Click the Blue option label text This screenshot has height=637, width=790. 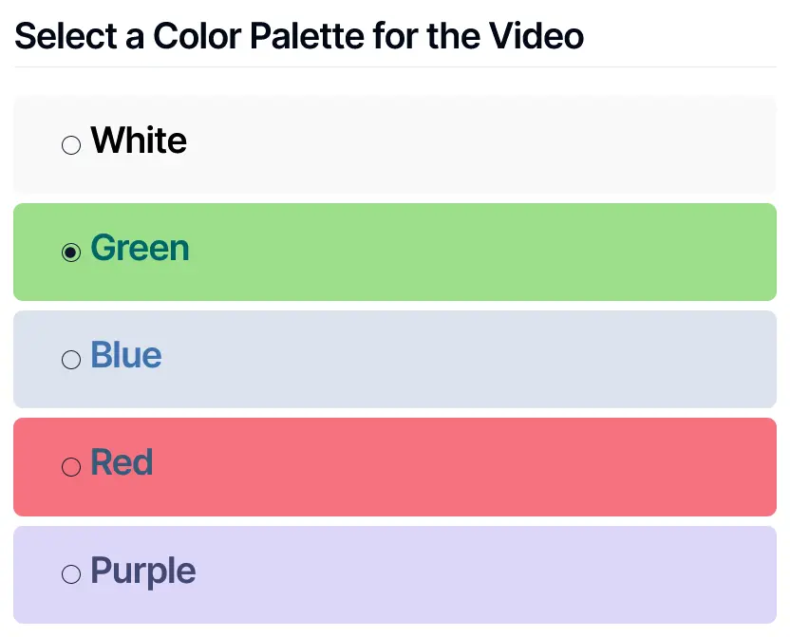pyautogui.click(x=125, y=356)
